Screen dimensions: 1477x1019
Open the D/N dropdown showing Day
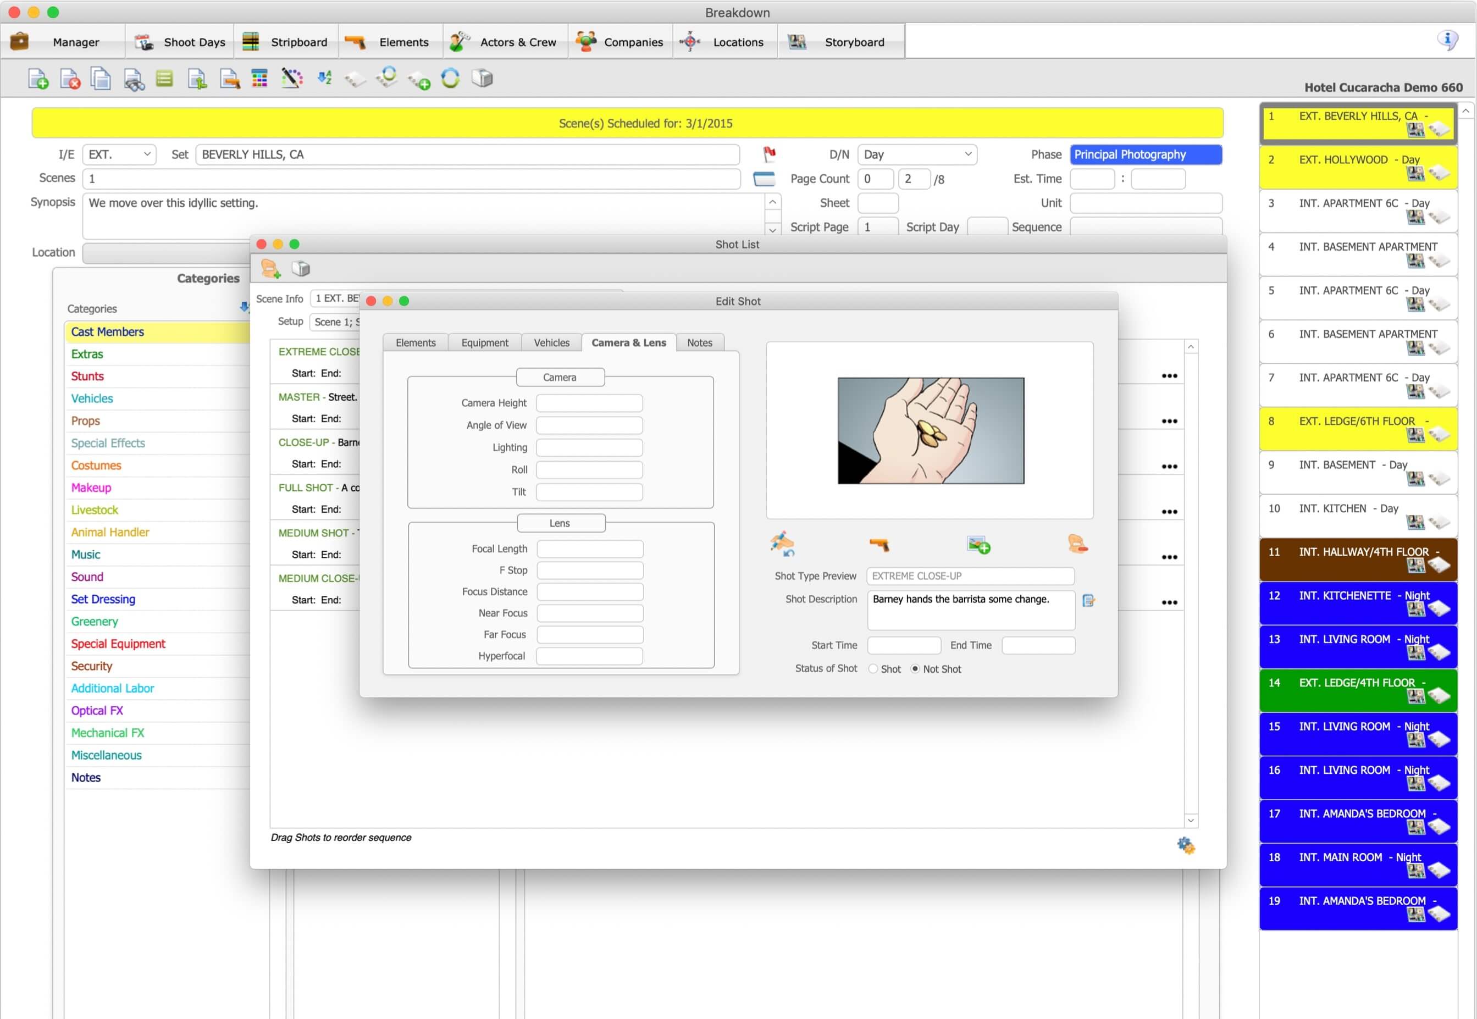917,154
